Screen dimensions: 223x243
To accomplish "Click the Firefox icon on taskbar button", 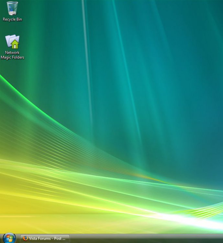I will point(25,238).
